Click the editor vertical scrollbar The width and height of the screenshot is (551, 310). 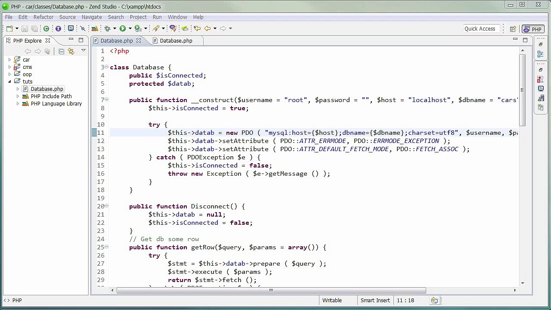pyautogui.click(x=522, y=90)
